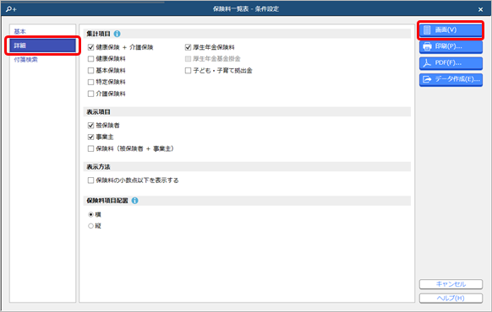The image size is (492, 312).
Task: Enable 保険料の小数点以下を表示する checkbox
Action: [90, 180]
